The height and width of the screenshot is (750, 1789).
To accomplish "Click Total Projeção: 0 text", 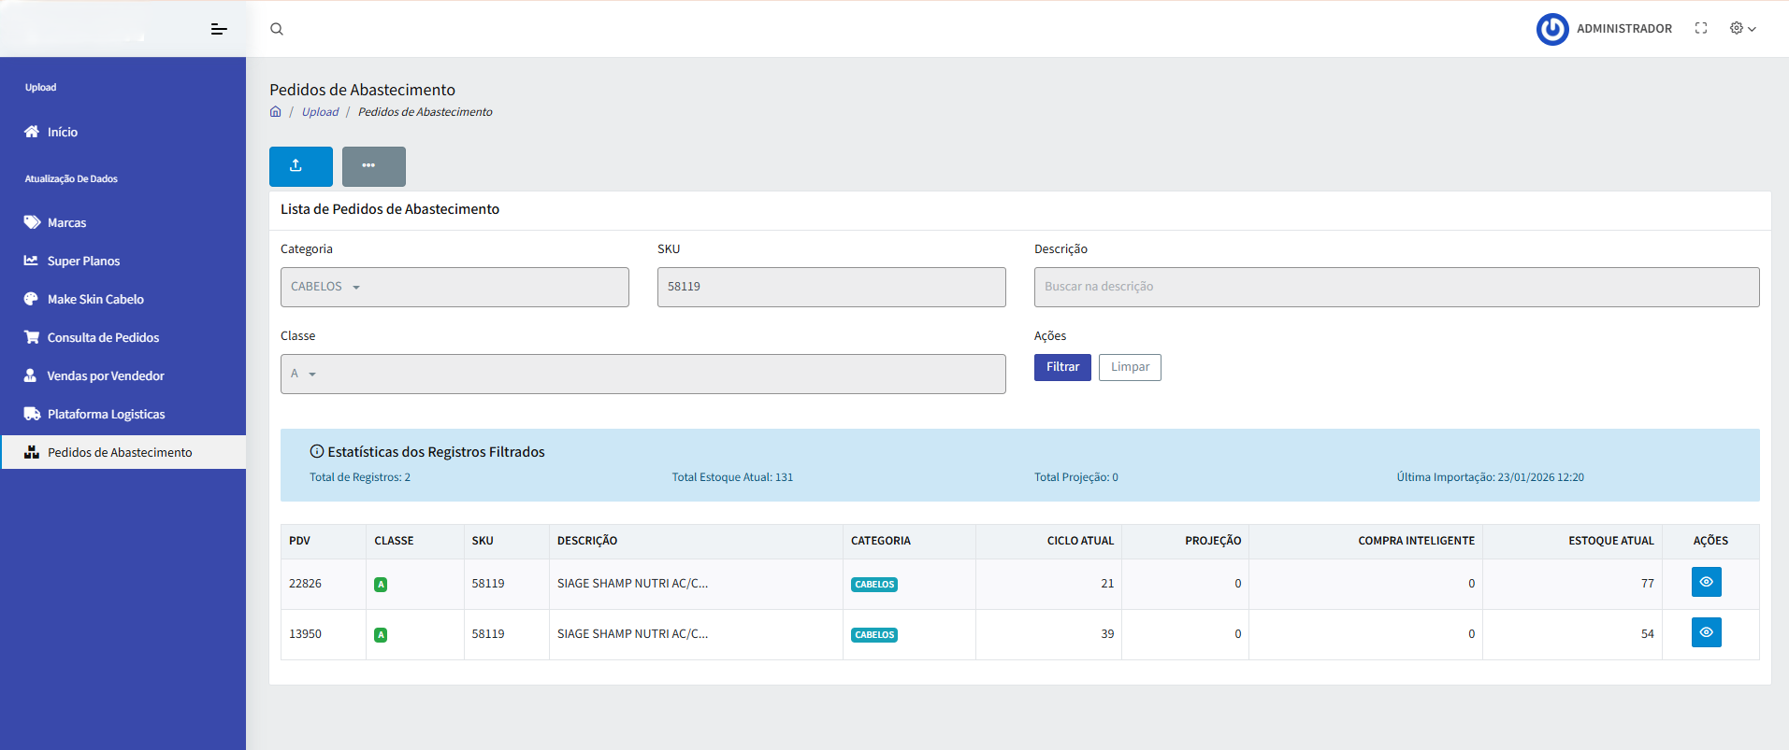I will coord(1076,477).
